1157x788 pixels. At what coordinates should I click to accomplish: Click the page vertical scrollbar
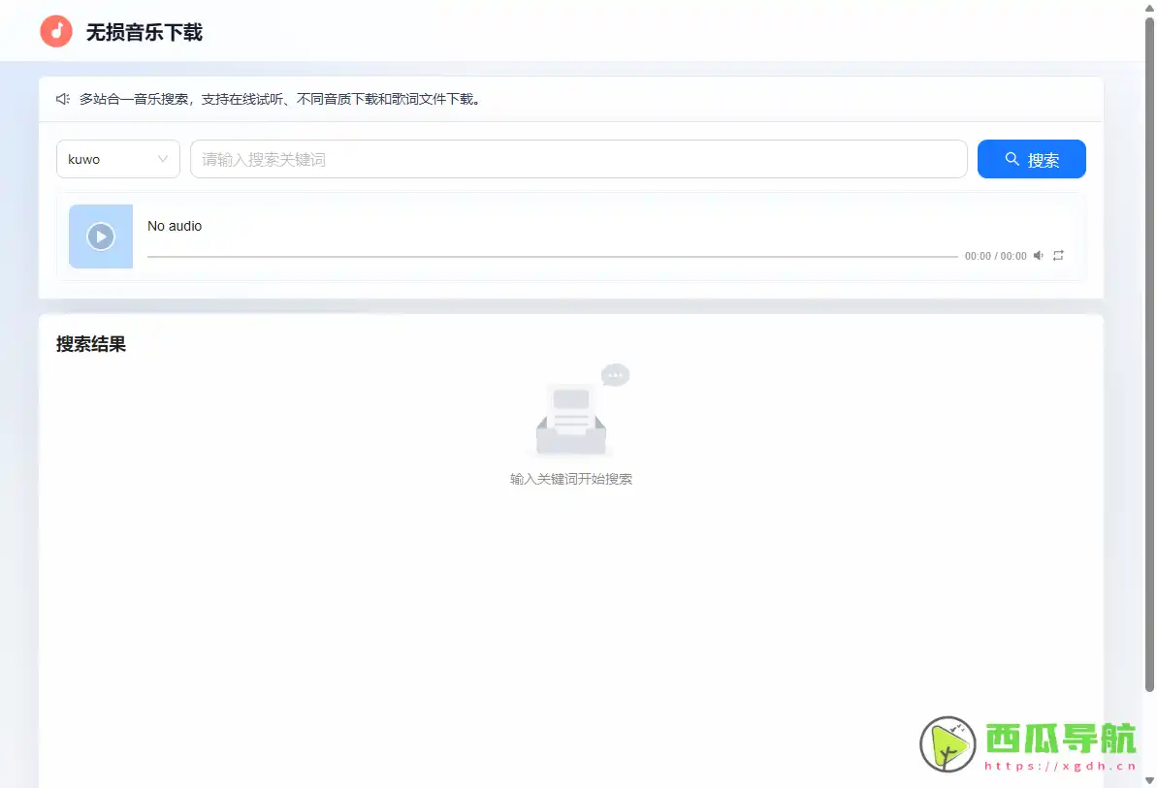(x=1149, y=355)
